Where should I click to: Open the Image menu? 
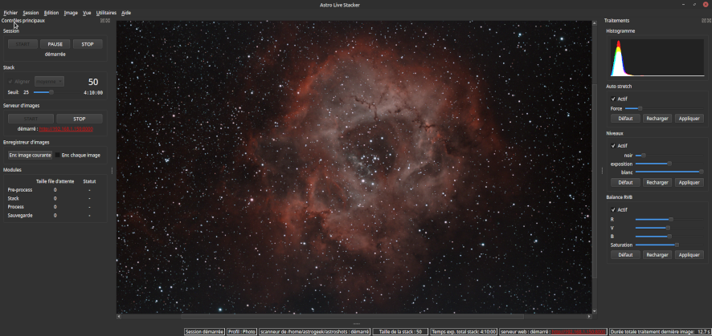[x=72, y=13]
